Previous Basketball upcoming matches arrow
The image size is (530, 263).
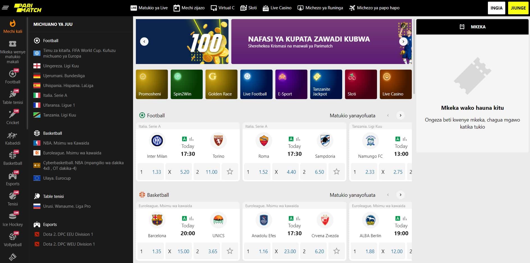click(x=388, y=195)
